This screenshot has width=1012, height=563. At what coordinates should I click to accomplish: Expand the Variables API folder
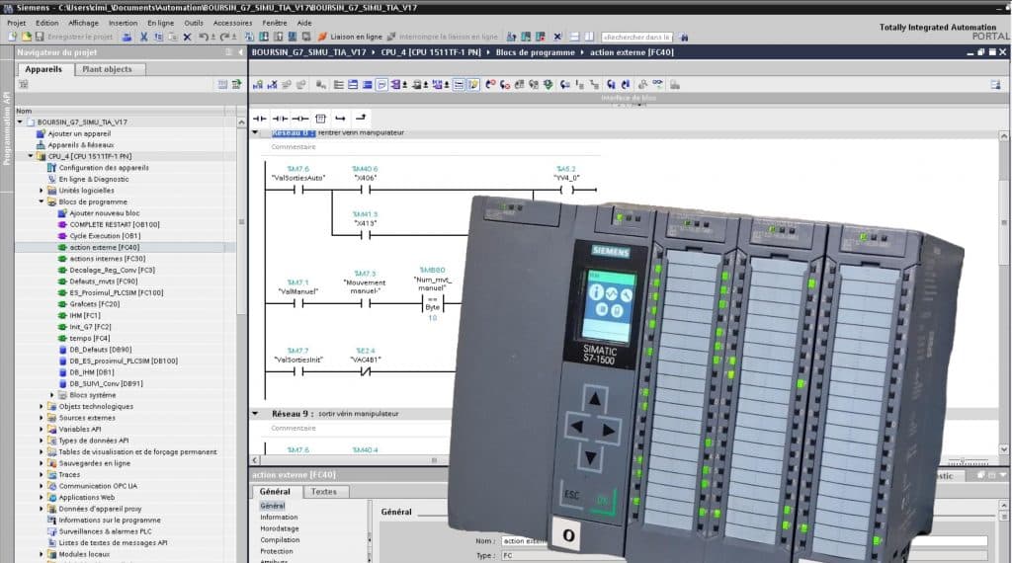[42, 429]
